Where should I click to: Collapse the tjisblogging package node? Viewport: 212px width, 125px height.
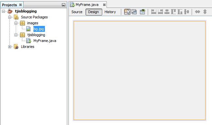[x=16, y=35]
